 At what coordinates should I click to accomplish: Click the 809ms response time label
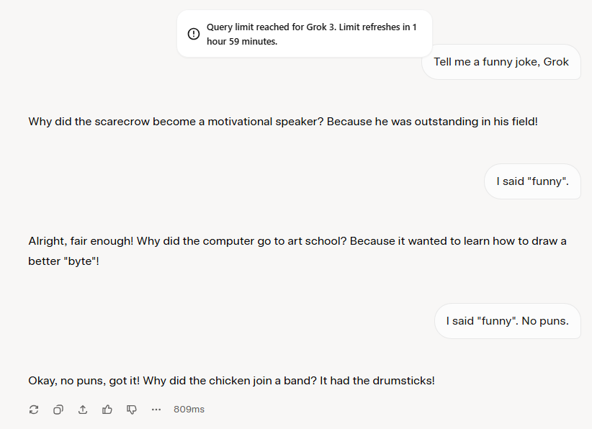189,410
